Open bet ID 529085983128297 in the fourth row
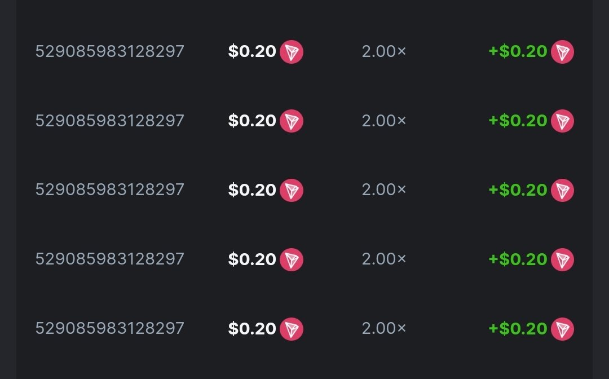 pyautogui.click(x=110, y=259)
